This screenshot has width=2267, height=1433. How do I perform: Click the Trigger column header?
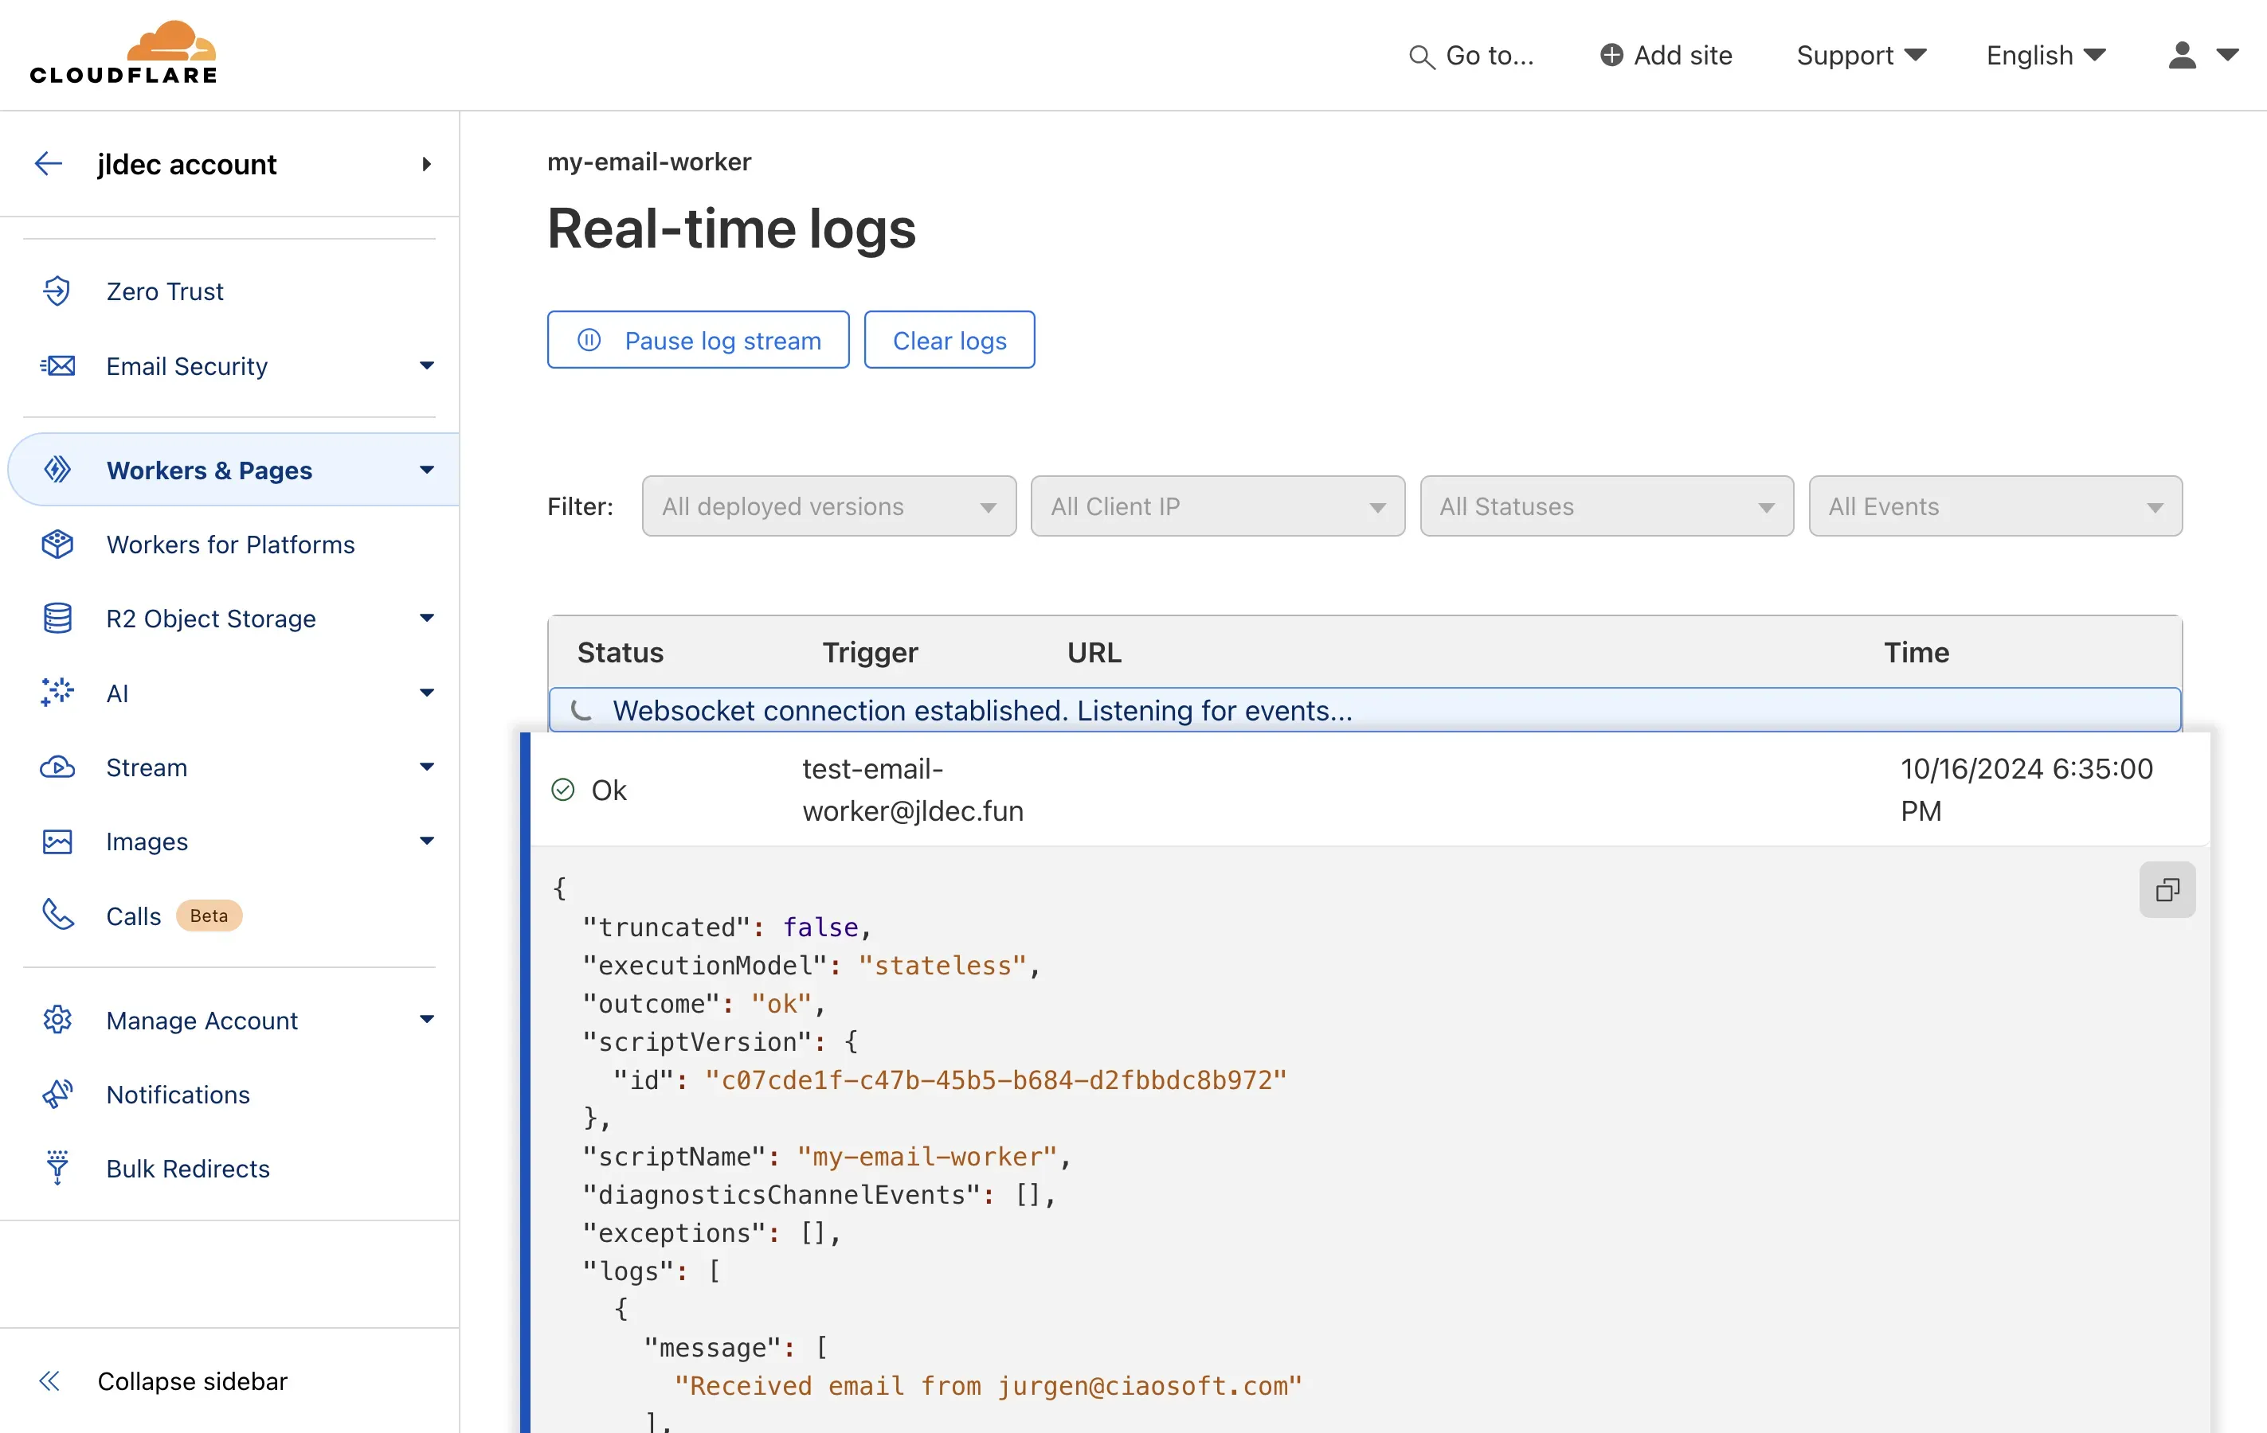870,652
